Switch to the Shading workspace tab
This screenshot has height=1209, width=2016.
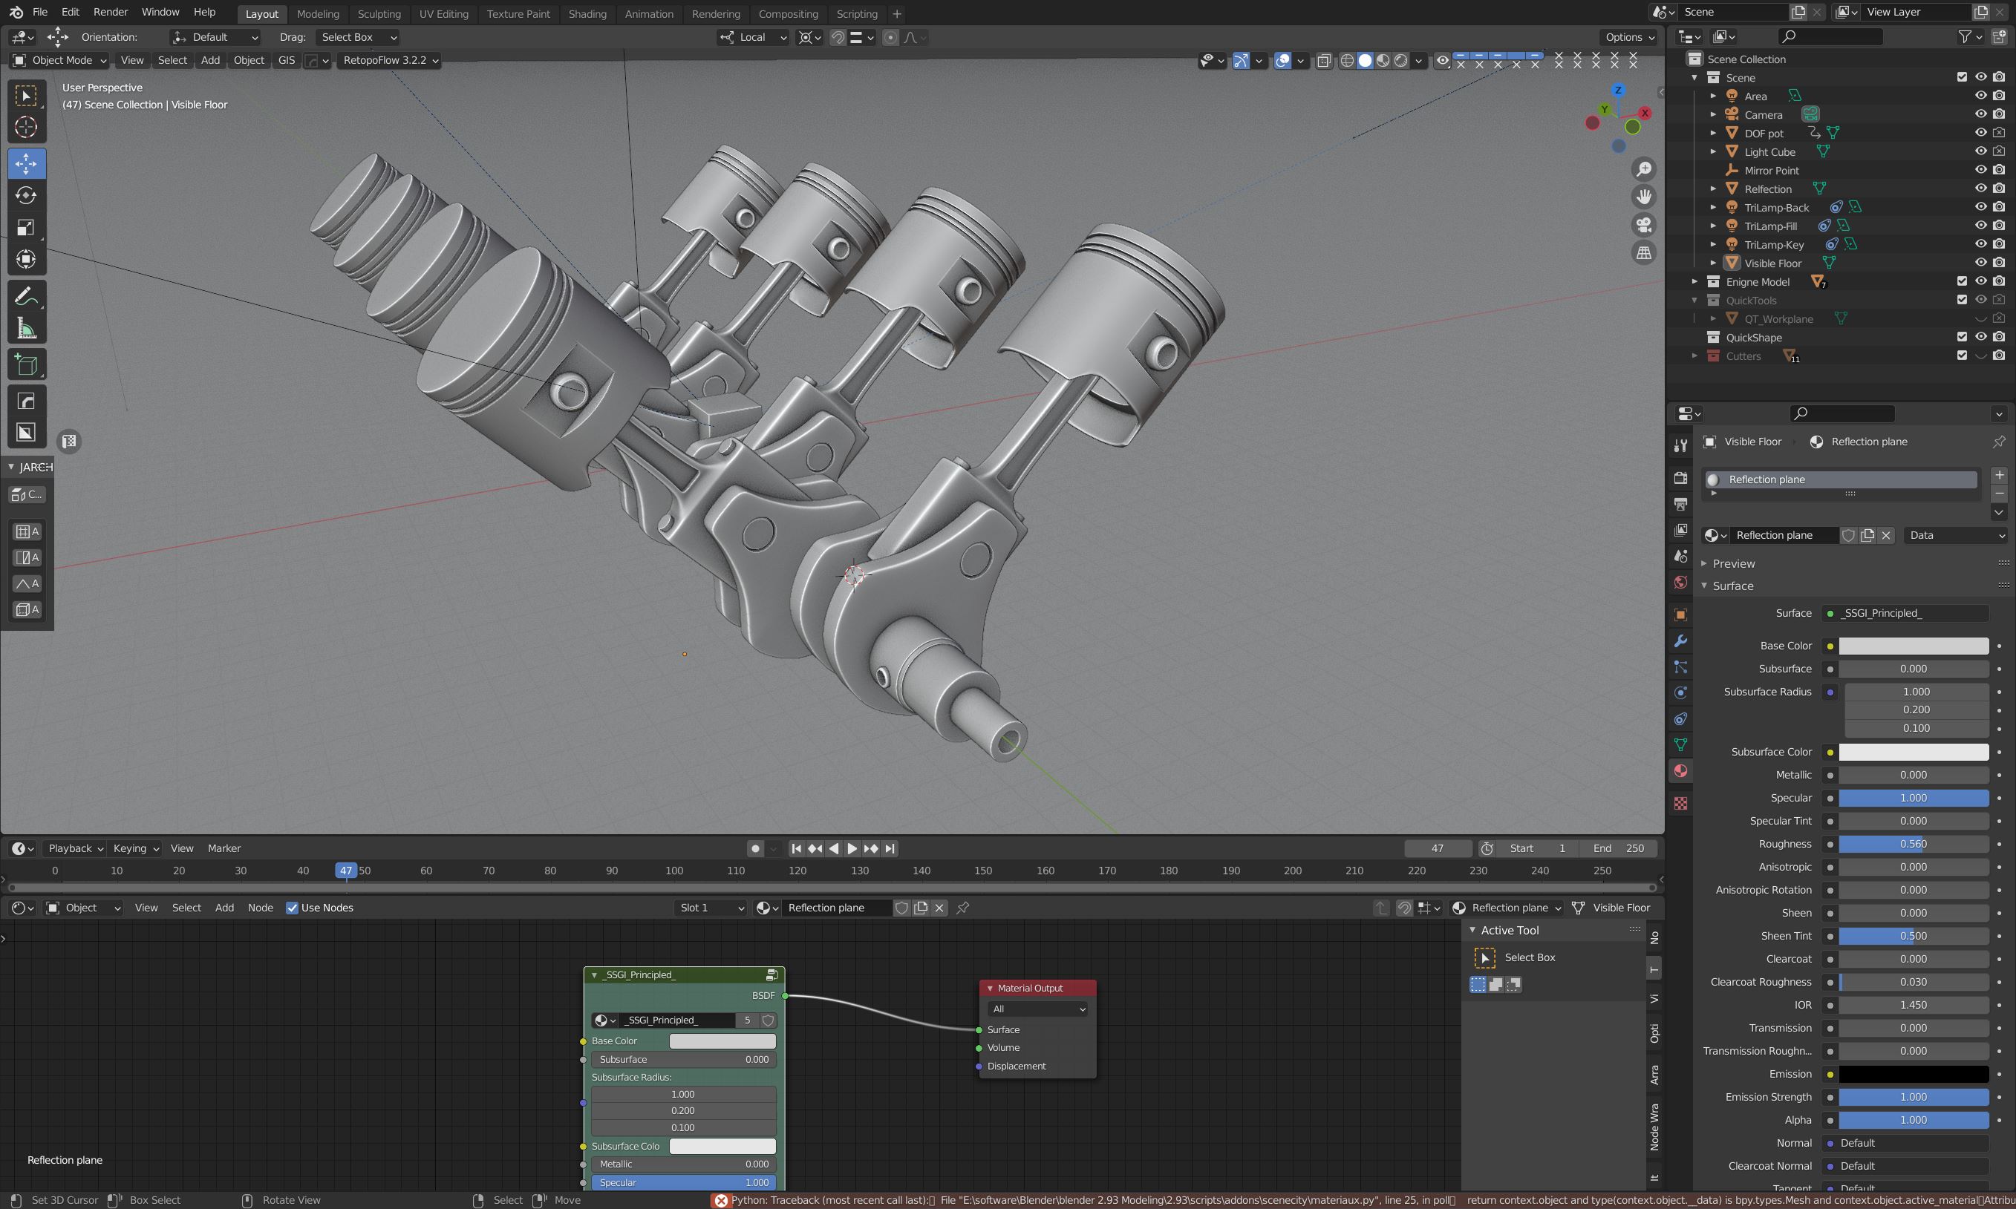tap(587, 14)
